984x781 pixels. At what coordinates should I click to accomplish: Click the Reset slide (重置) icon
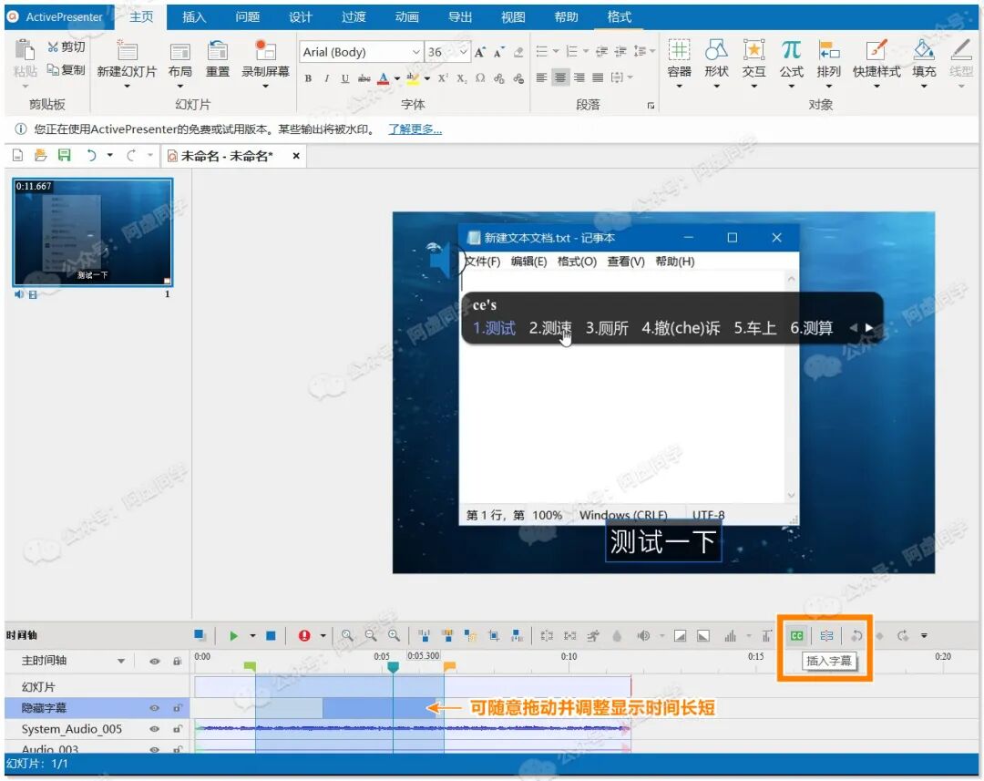218,51
